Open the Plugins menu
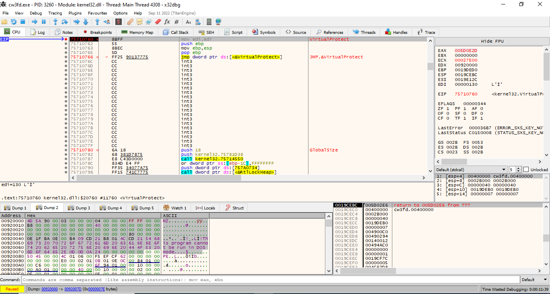 (x=75, y=13)
